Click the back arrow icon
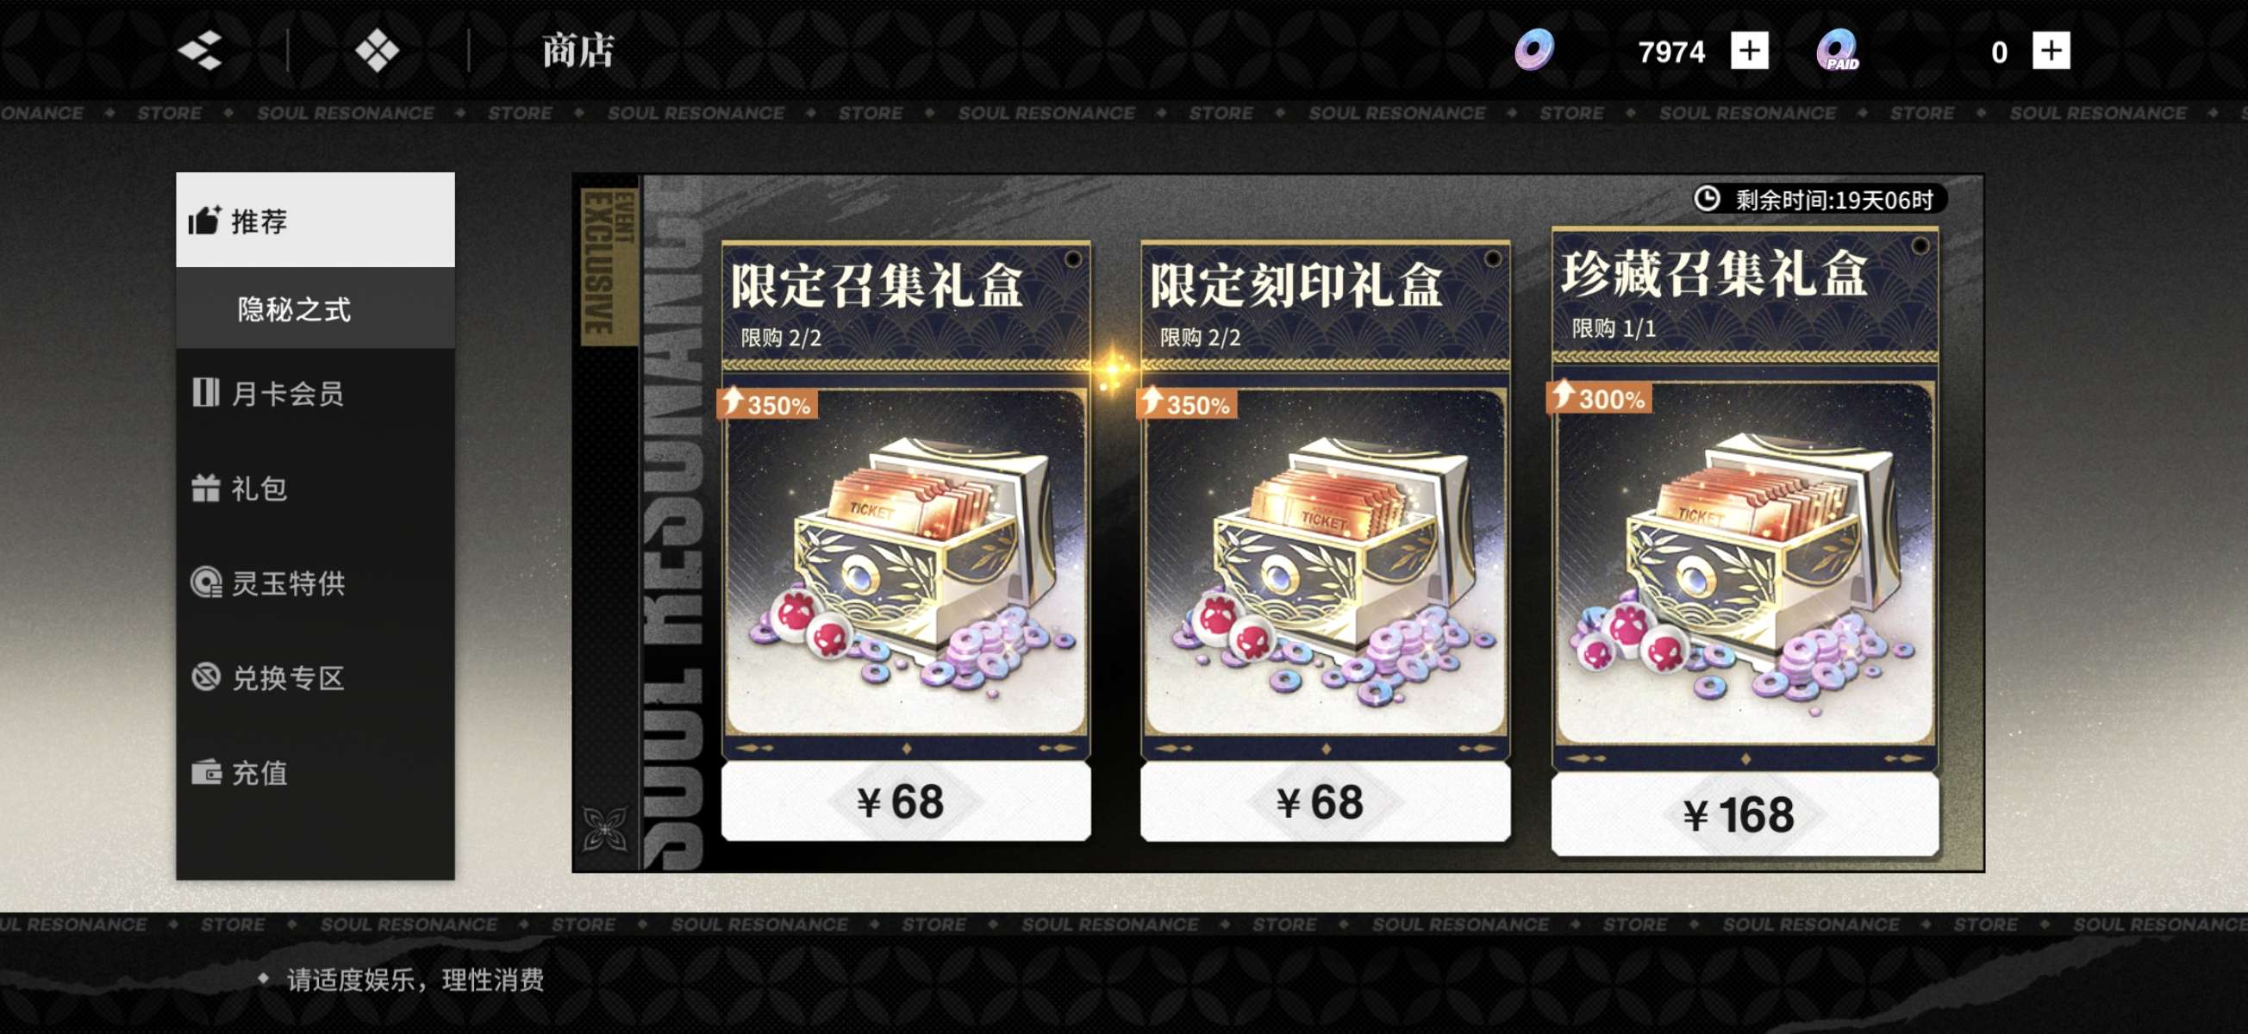 click(x=200, y=51)
